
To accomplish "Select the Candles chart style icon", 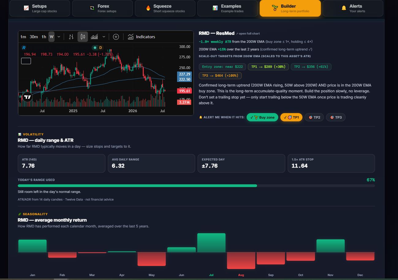I will click(83, 37).
